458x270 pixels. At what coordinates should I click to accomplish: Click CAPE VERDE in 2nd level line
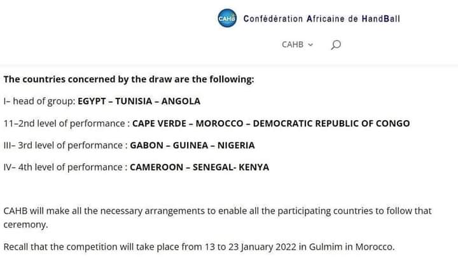click(x=159, y=123)
